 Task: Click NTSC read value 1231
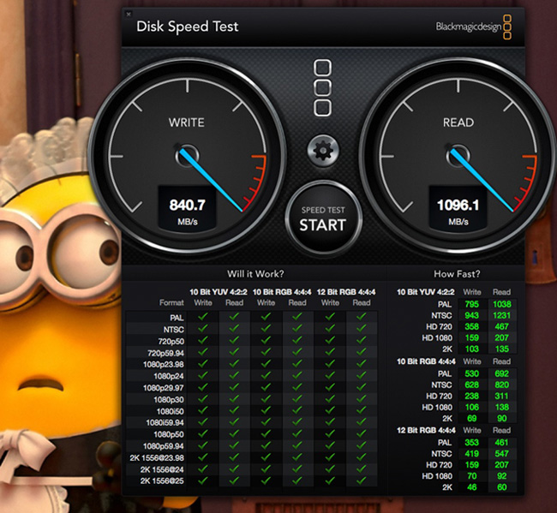click(x=501, y=315)
